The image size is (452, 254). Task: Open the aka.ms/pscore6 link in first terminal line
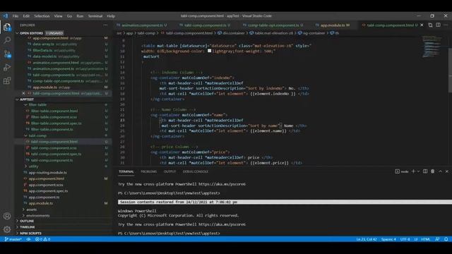pos(222,184)
